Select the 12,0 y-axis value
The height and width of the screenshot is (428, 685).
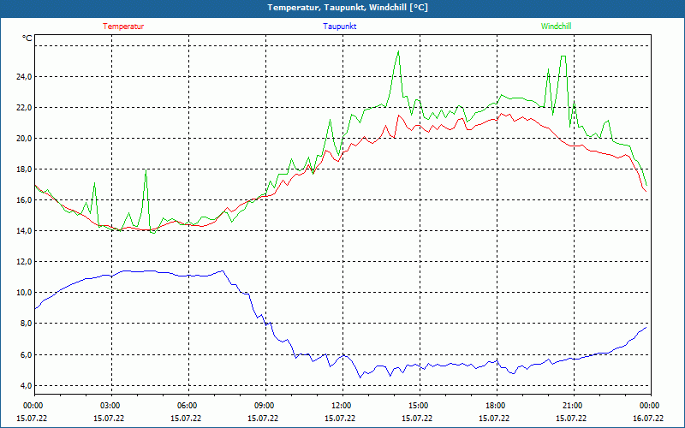coord(21,262)
